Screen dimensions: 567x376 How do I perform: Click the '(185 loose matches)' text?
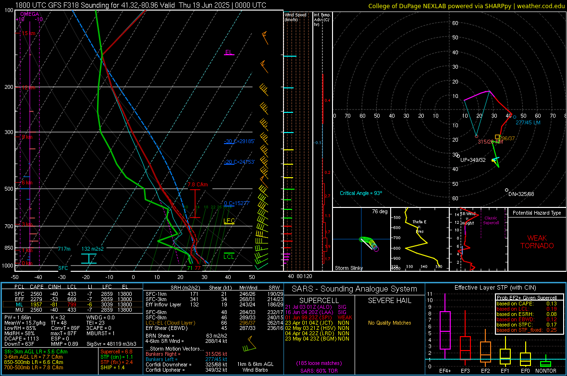click(x=319, y=363)
